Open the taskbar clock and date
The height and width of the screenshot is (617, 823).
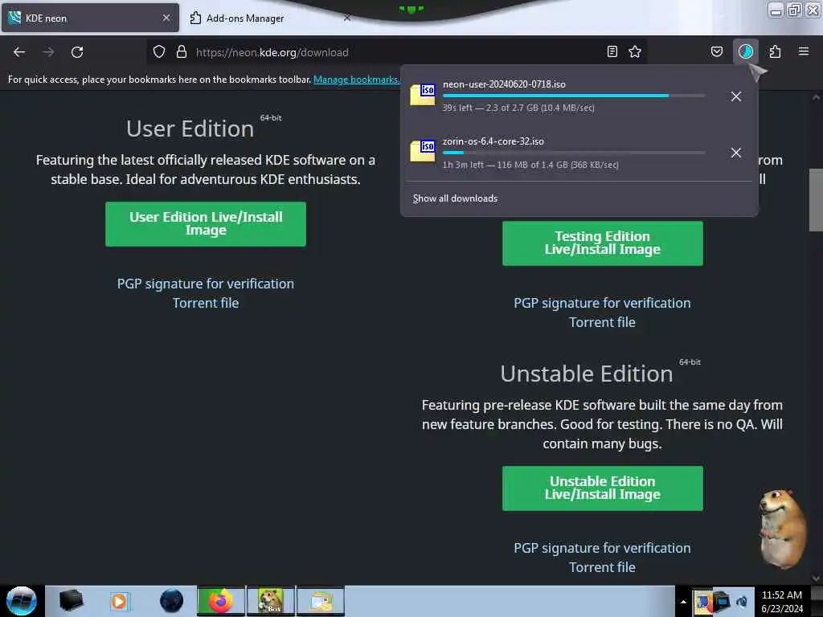pos(782,601)
